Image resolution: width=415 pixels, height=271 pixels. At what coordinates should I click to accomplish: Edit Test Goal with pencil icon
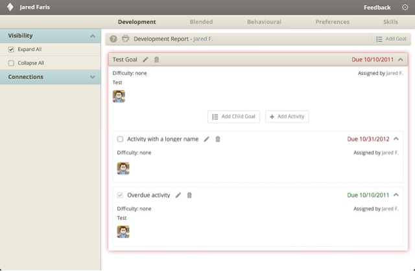tap(145, 60)
